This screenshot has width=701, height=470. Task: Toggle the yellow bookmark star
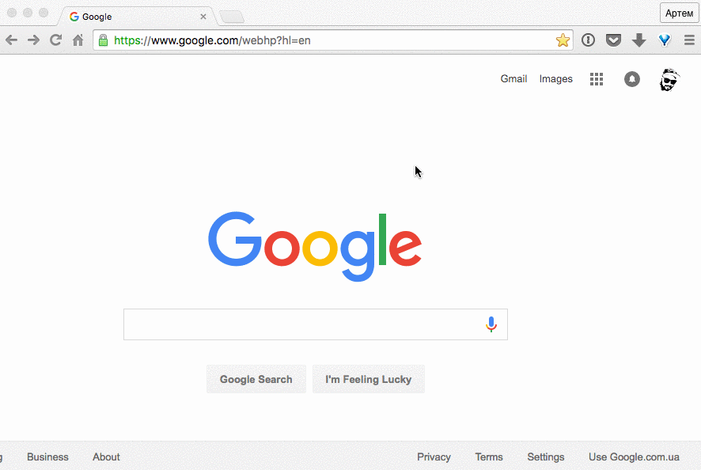click(x=563, y=40)
